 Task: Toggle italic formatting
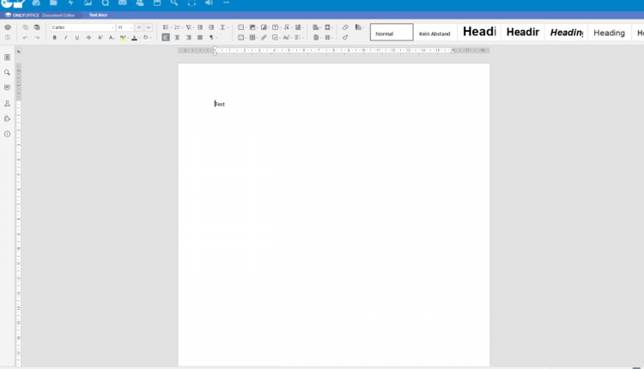(x=66, y=38)
